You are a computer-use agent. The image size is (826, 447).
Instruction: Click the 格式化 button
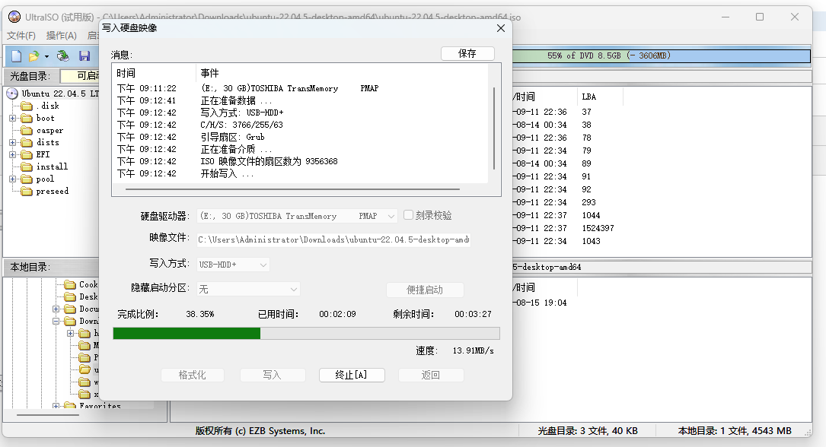193,375
